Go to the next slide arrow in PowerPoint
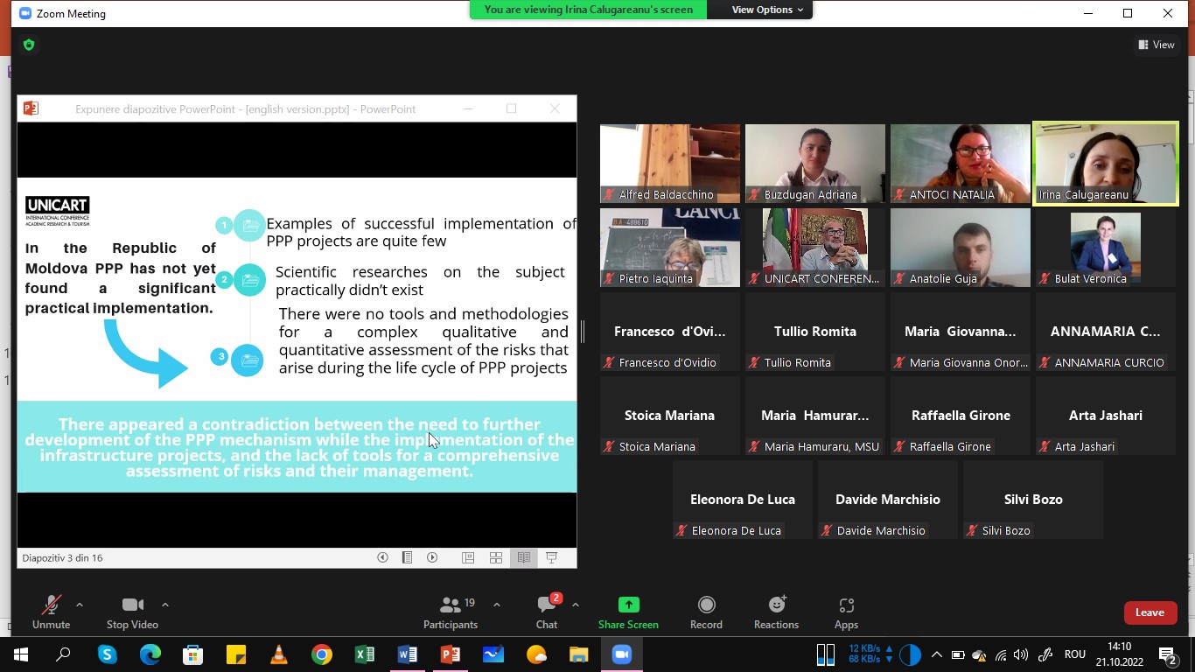Screen dimensions: 1195x672 pyautogui.click(x=432, y=557)
